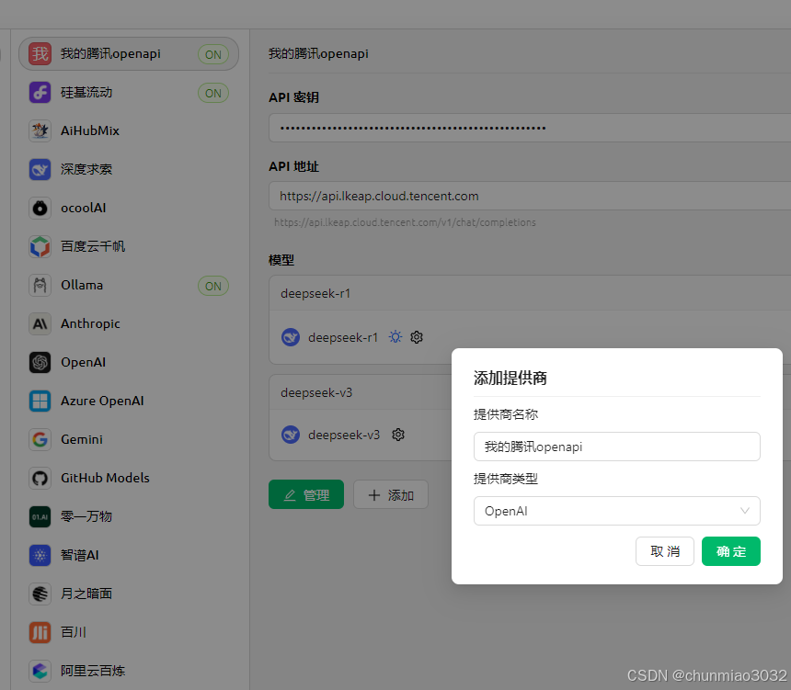Open settings gear for deepseek-r1 model
Viewport: 791px width, 690px height.
click(416, 337)
